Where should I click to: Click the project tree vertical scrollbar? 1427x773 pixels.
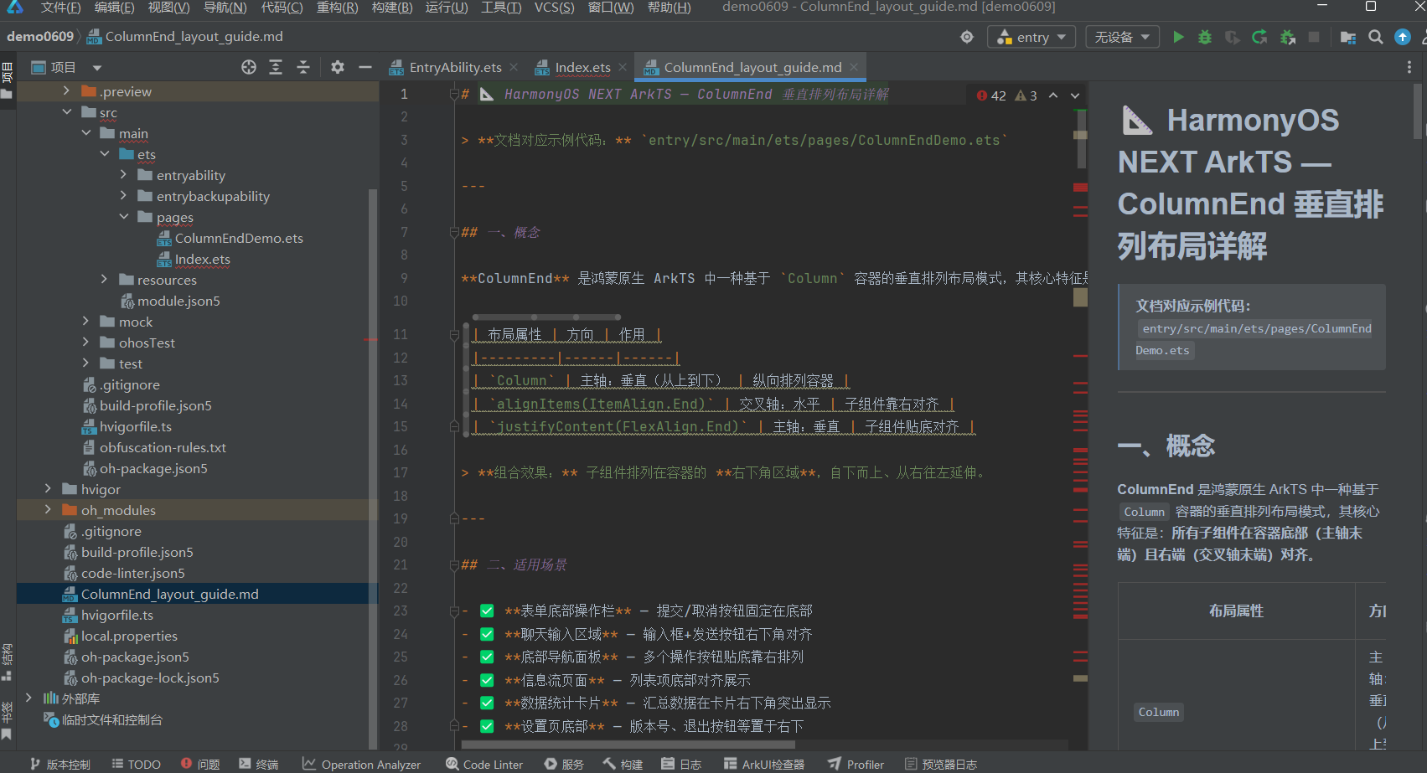click(x=373, y=469)
